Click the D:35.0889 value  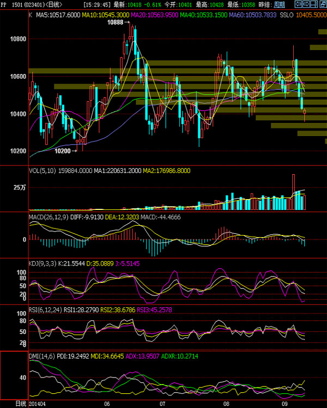click(x=100, y=264)
